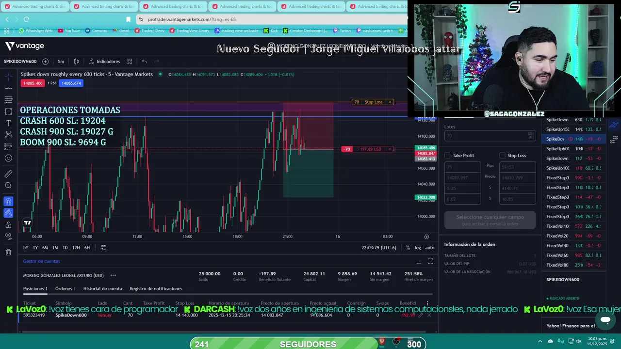Edit the SpikeDown600 position pencil icon
This screenshot has height=349, width=621.
(421, 316)
